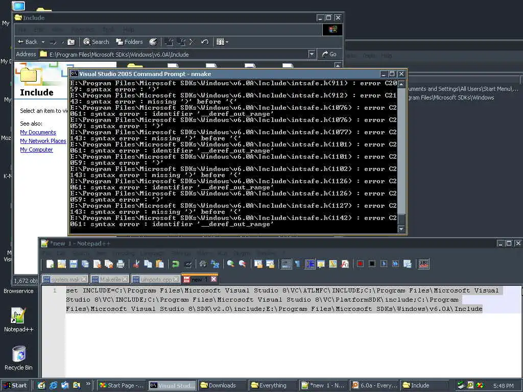
Task: Switch to the Makefile tab
Action: 110,279
